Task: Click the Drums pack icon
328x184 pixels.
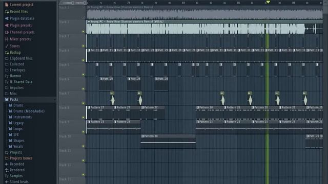Action: click(x=10, y=105)
